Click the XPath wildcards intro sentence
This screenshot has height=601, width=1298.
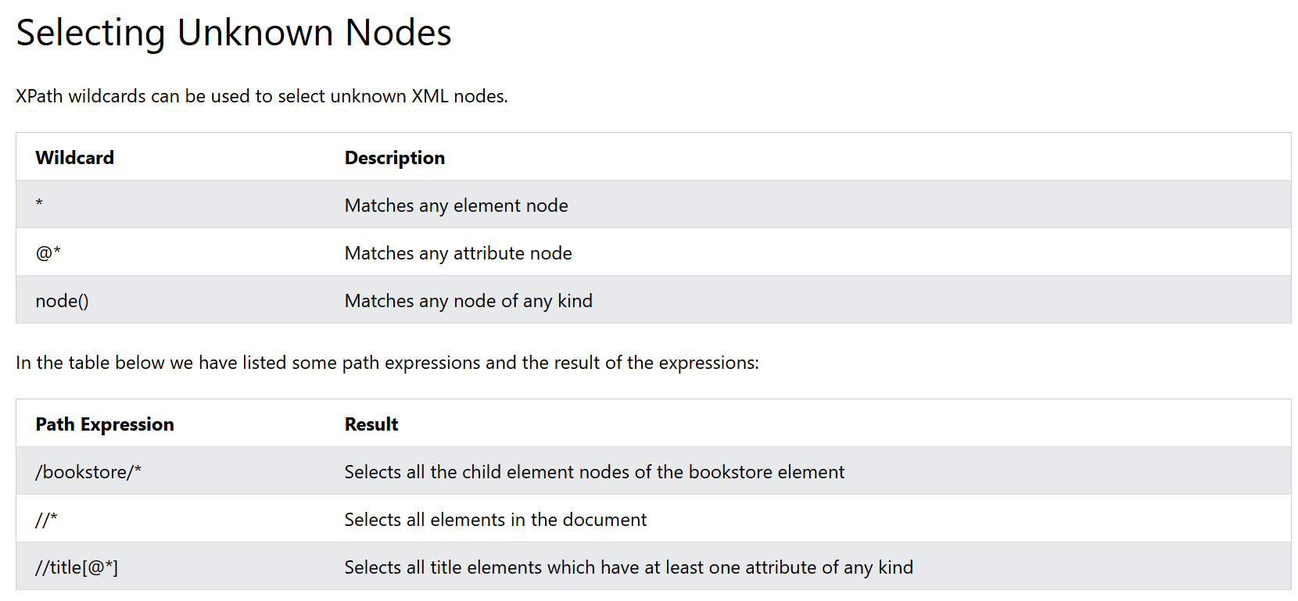(262, 96)
